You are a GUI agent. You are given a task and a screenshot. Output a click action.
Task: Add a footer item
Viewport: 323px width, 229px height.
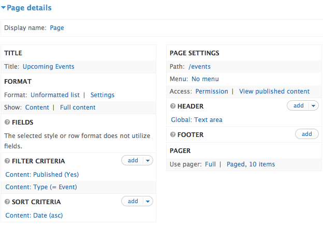(307, 134)
